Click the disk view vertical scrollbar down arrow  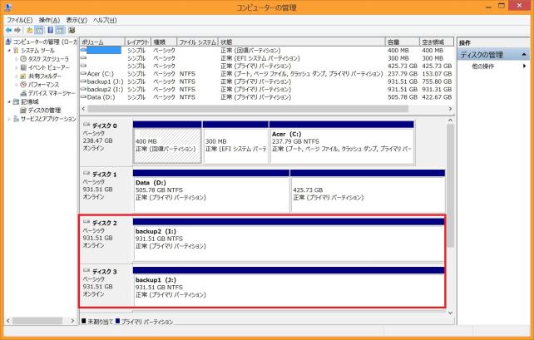tap(450, 313)
